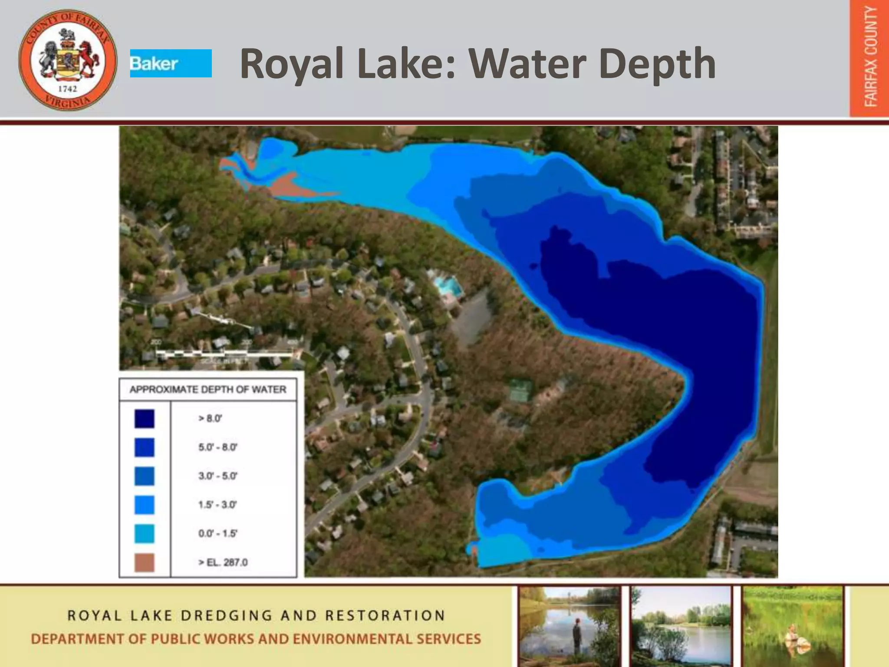Screen dimensions: 889x667
Task: Select the brown > EL. 287.0 swatch
Action: coord(144,562)
